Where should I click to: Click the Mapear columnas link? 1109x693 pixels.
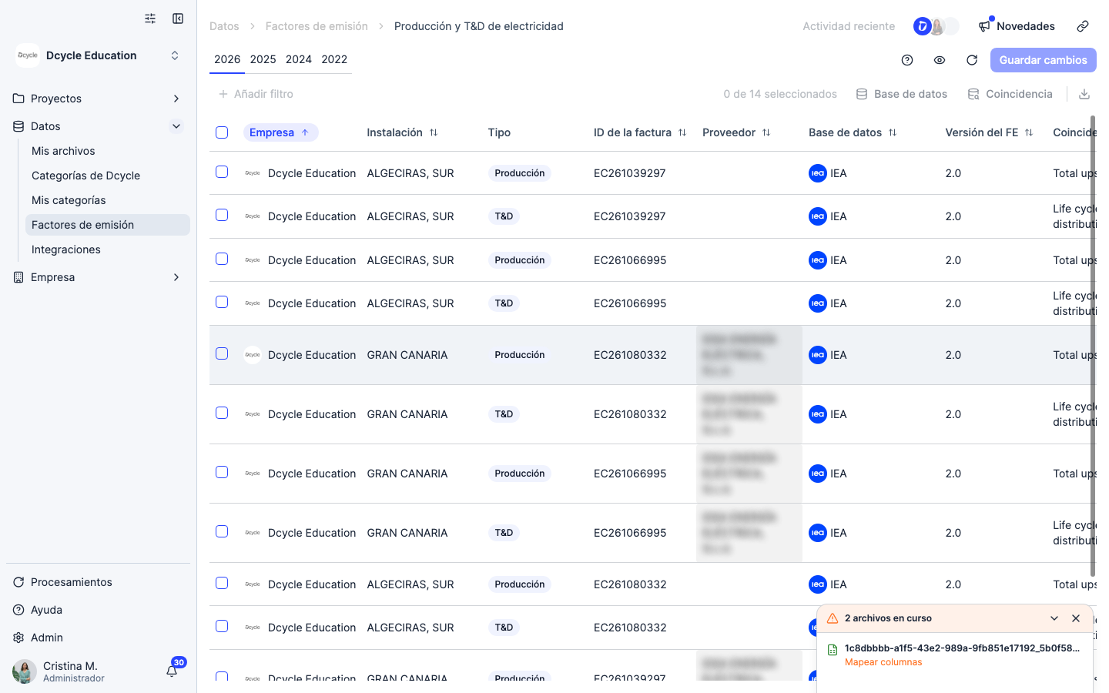[x=883, y=662]
